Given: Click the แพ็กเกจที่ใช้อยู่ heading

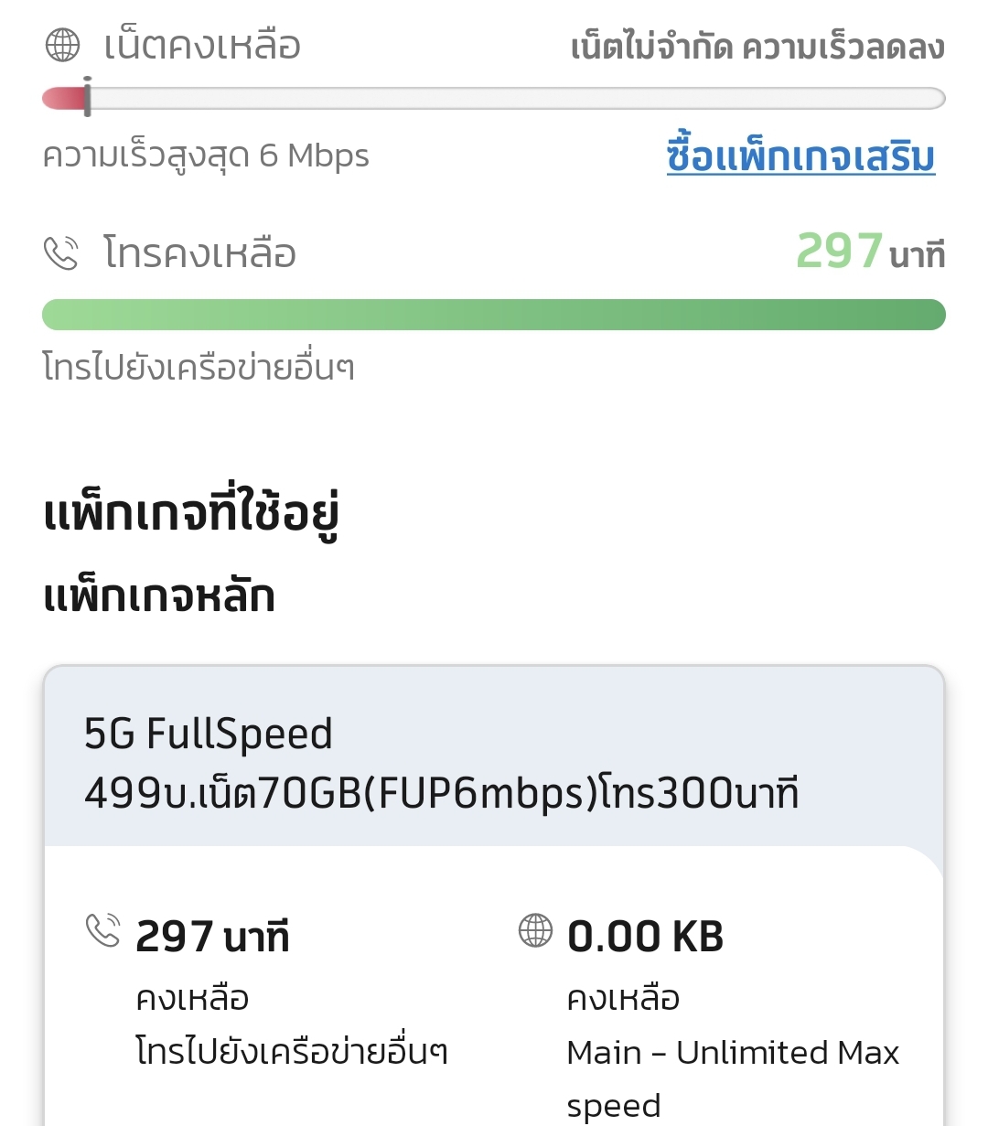Looking at the screenshot, I should click(191, 511).
